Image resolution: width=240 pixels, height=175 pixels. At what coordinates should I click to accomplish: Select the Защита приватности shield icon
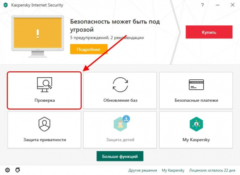44,124
